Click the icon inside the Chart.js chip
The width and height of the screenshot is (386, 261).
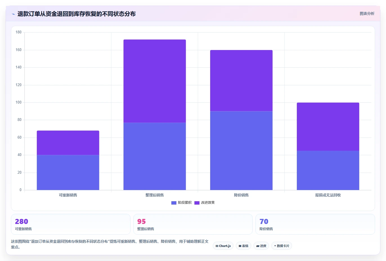click(217, 246)
